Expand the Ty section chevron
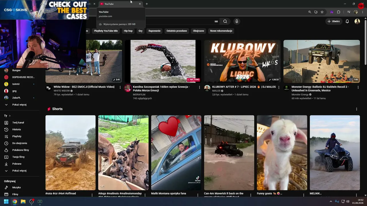The height and width of the screenshot is (206, 367). pos(10,116)
